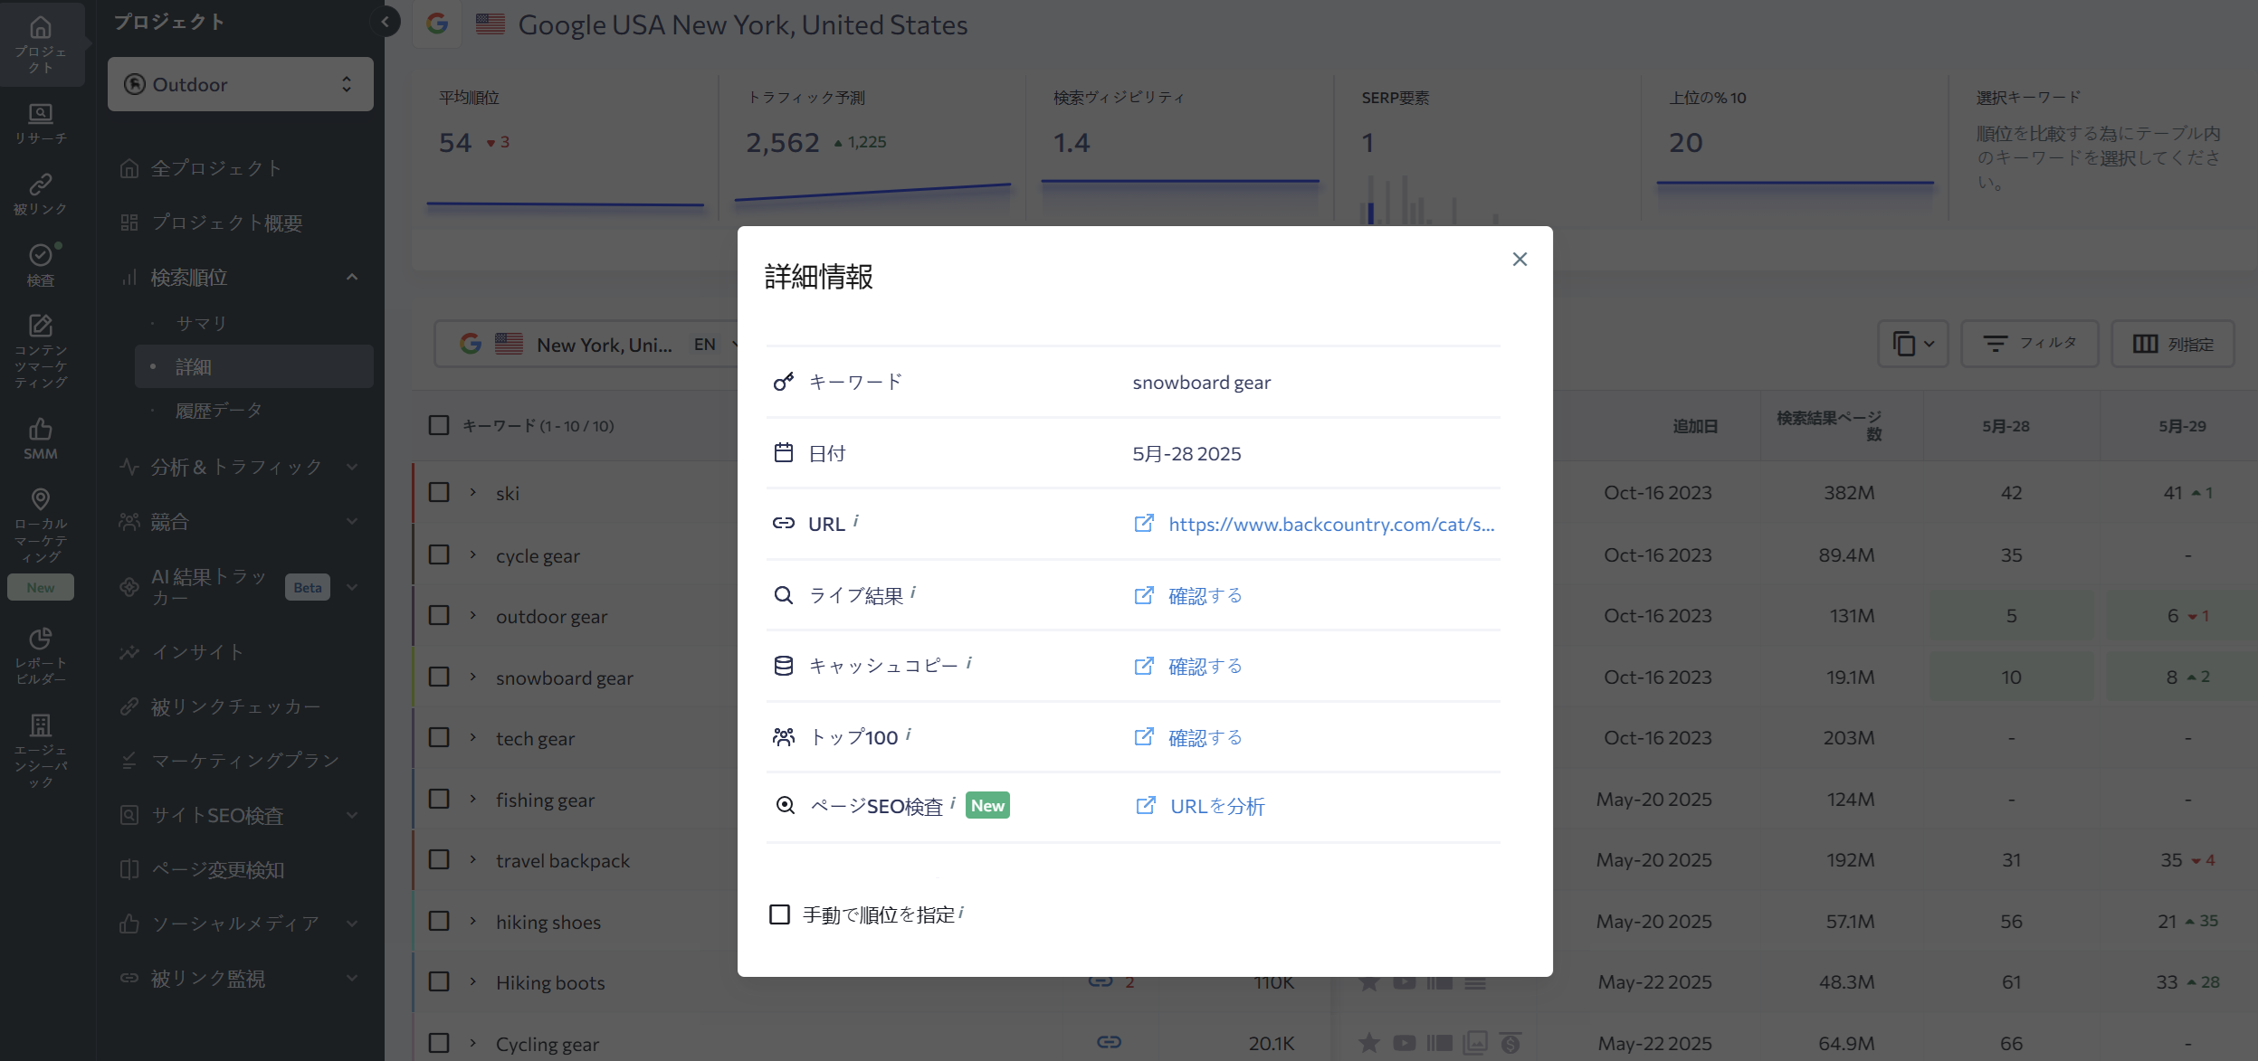Open the Outdoor project dropdown
The height and width of the screenshot is (1061, 2258).
coord(240,84)
